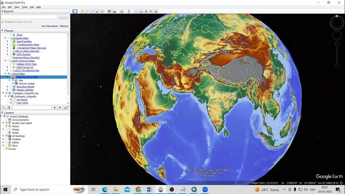The image size is (345, 194).
Task: Click the move joystick navigation control
Action: tap(337, 36)
